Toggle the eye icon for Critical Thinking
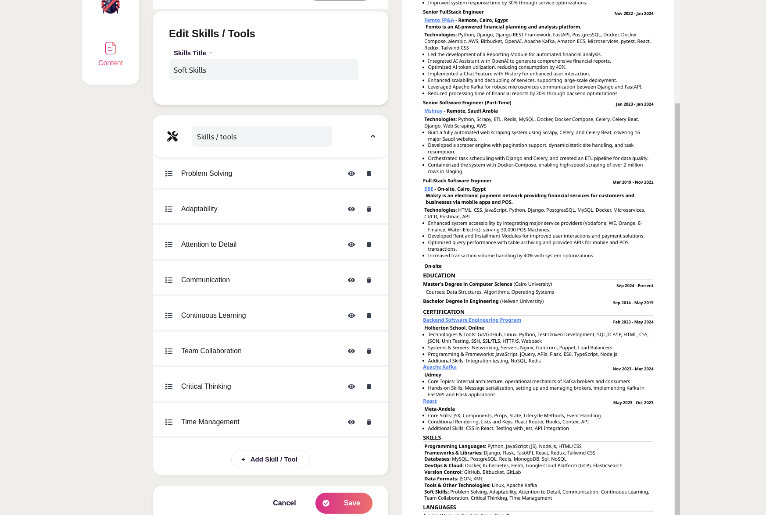This screenshot has width=766, height=515. tap(351, 387)
